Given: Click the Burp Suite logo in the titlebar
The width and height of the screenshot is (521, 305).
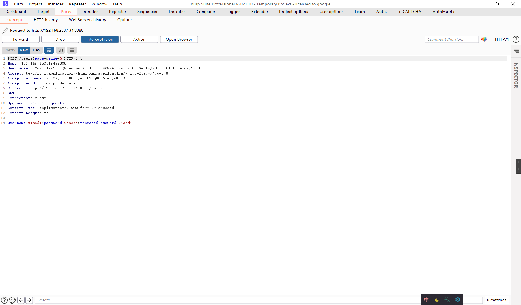Looking at the screenshot, I should click(5, 4).
